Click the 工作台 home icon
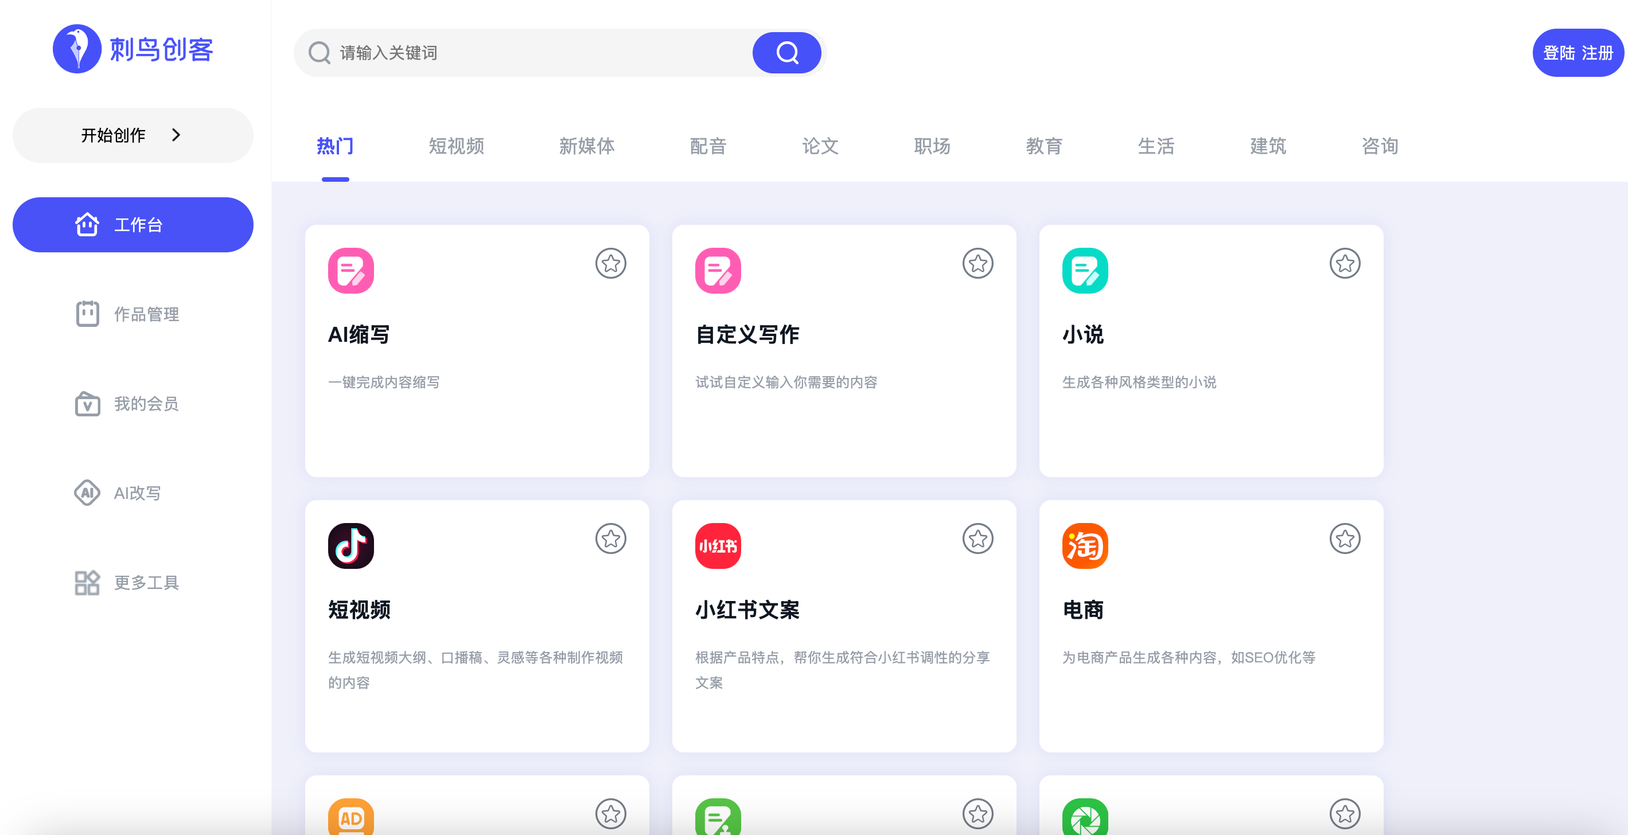The height and width of the screenshot is (835, 1628). tap(87, 224)
